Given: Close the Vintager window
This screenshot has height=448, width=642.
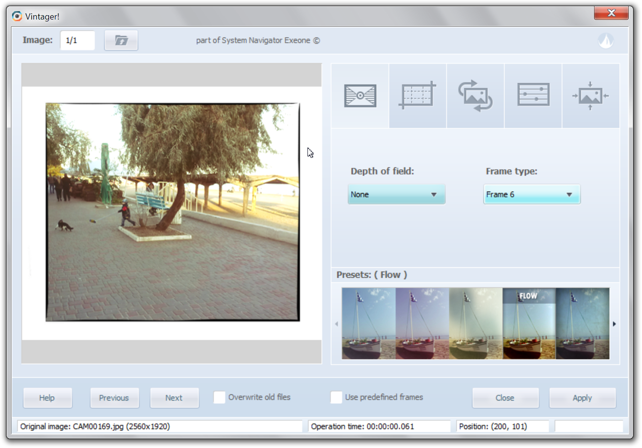Looking at the screenshot, I should pos(611,13).
